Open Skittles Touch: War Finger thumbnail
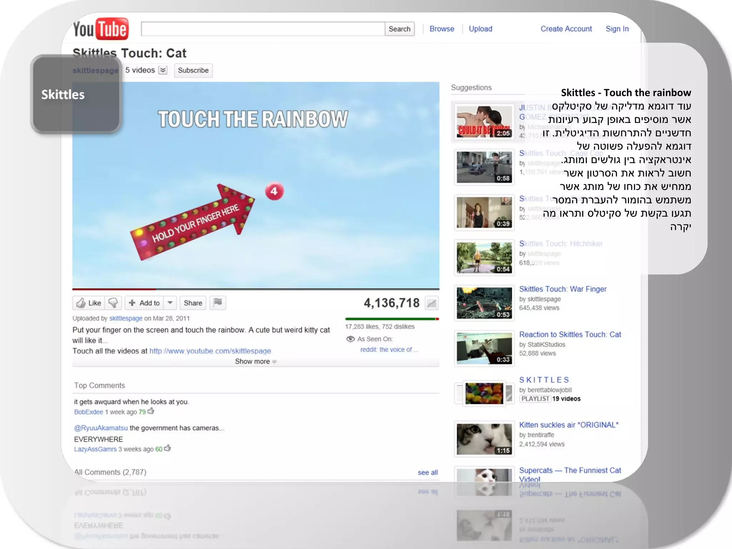 tap(484, 303)
